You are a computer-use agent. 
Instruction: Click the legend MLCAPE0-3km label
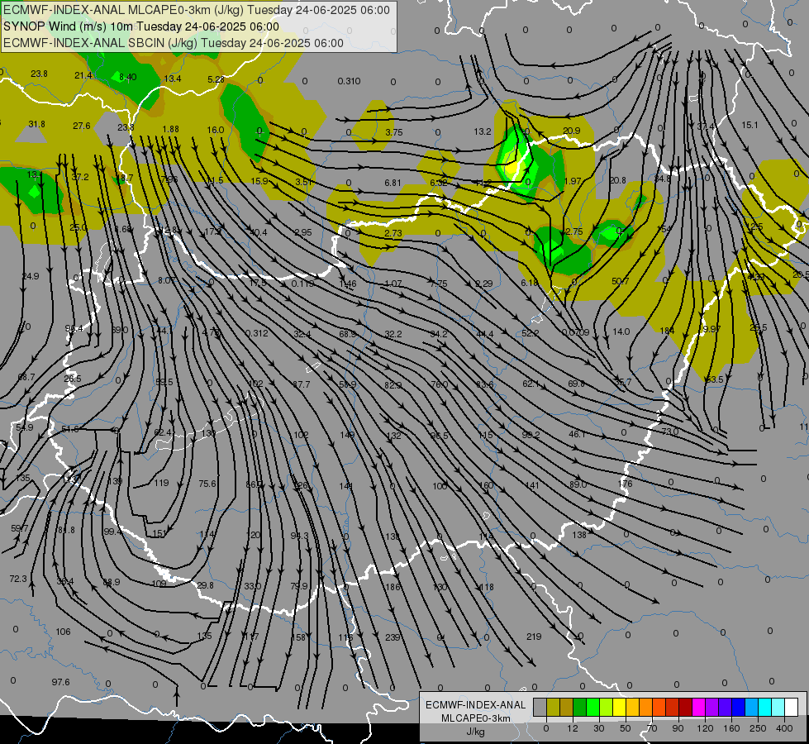click(x=476, y=718)
